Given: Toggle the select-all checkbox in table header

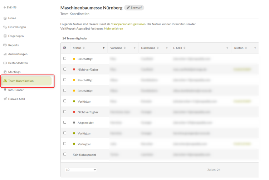Looking at the screenshot, I should [65, 48].
